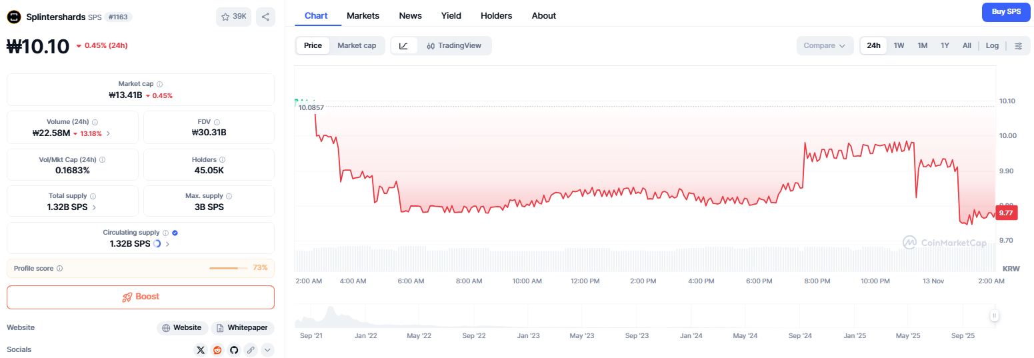Screen dimensions: 1034x358
Task: Open the GitHub social icon
Action: [x=234, y=349]
